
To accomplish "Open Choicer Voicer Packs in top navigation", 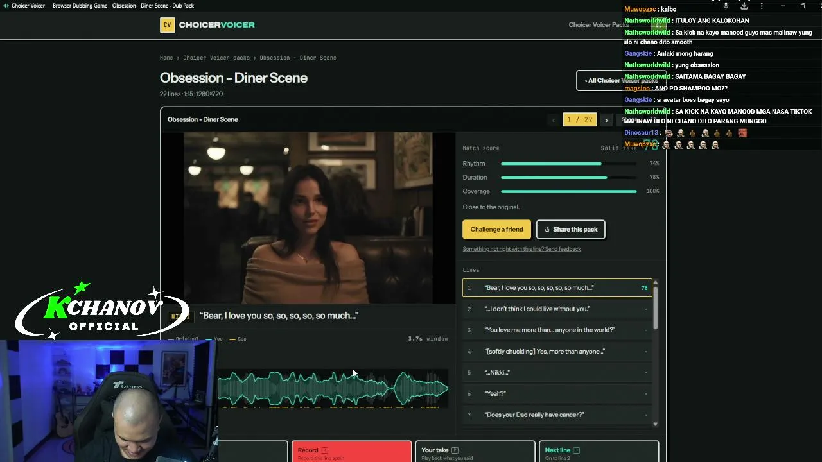I will pyautogui.click(x=599, y=25).
